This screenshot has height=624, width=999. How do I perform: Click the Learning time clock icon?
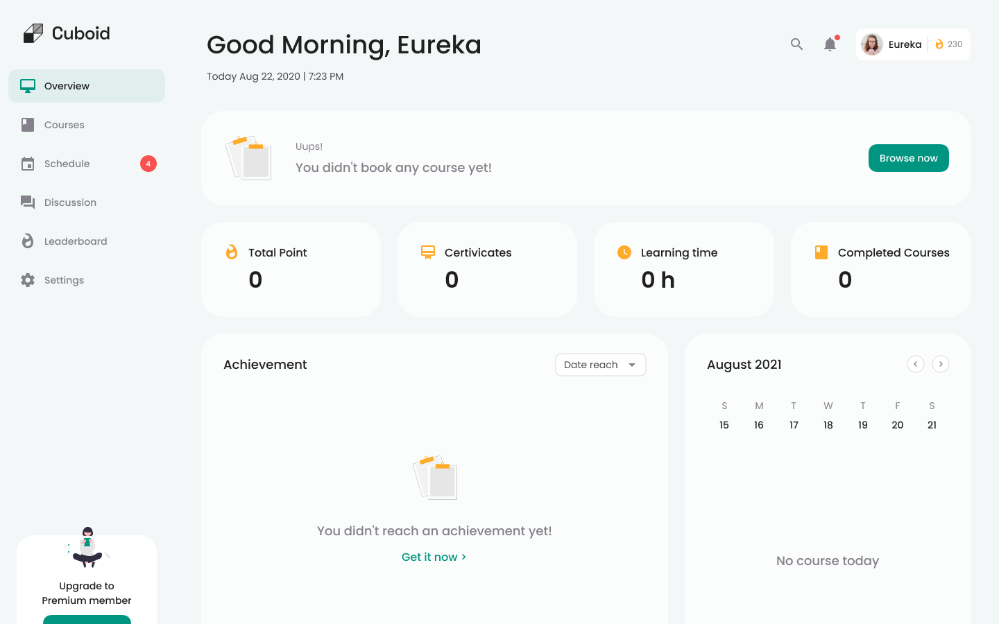pyautogui.click(x=624, y=252)
